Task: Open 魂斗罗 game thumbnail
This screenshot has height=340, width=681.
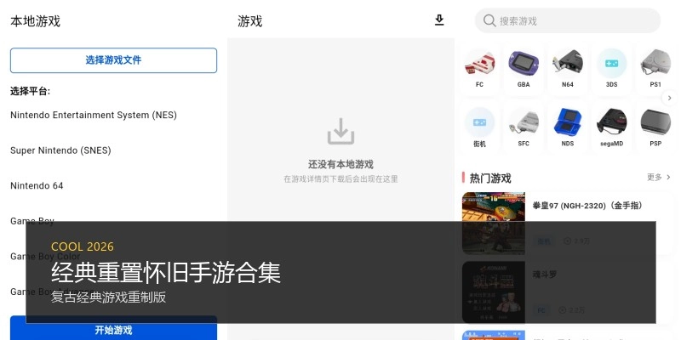Action: click(x=494, y=292)
